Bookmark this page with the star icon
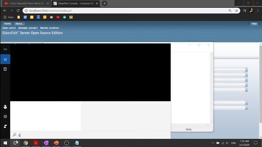 [237, 11]
